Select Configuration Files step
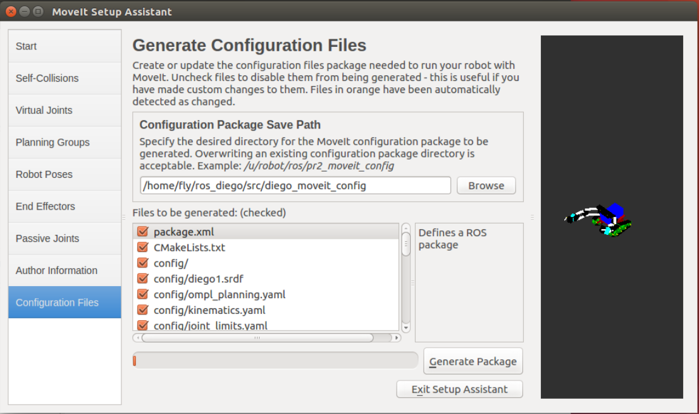The height and width of the screenshot is (414, 699). click(x=65, y=303)
